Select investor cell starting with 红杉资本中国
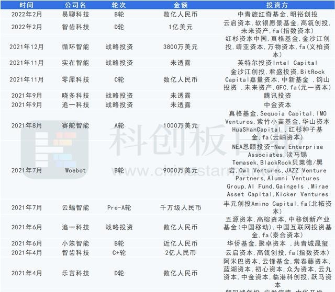Screen dimensions: 335x292 pyautogui.click(x=277, y=46)
